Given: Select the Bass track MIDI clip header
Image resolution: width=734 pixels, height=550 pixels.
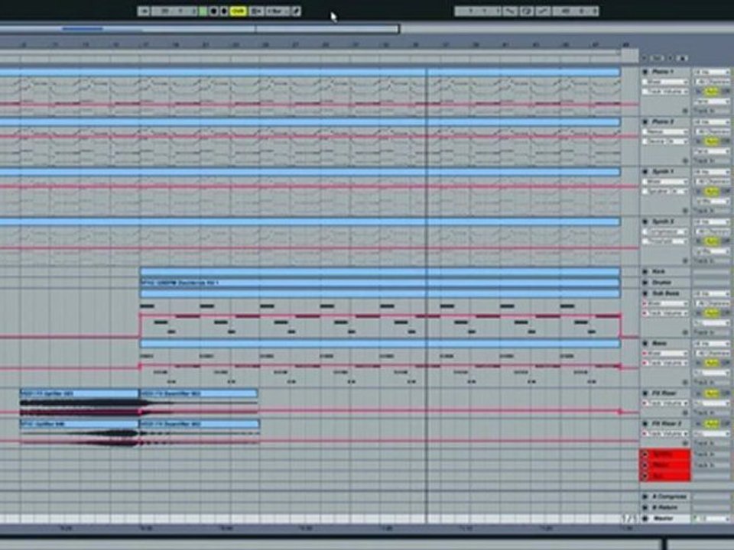Looking at the screenshot, I should (380, 344).
